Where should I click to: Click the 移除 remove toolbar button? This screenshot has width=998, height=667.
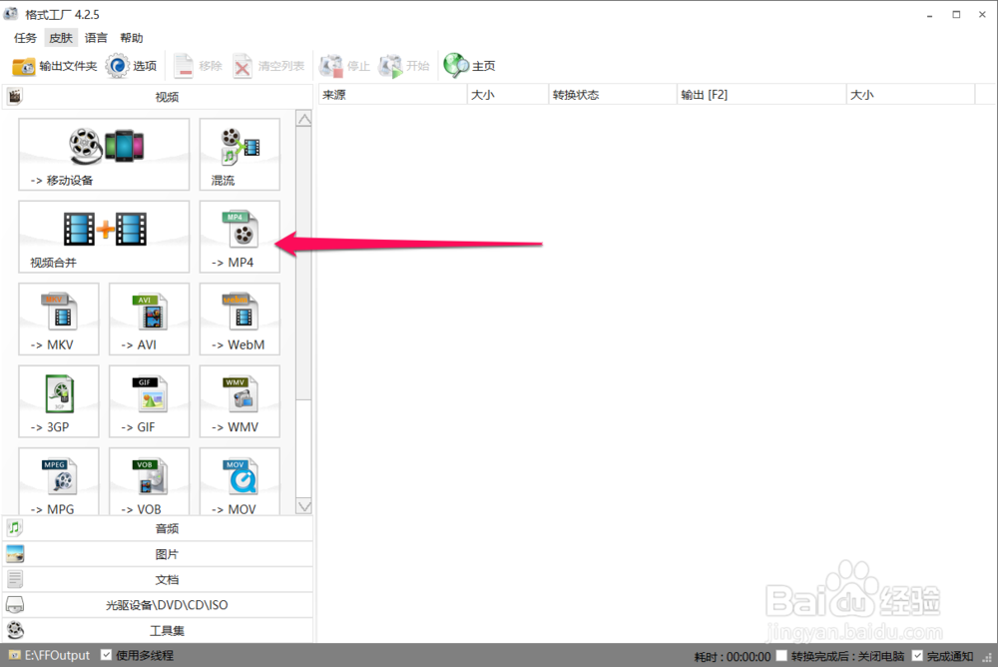pyautogui.click(x=198, y=66)
